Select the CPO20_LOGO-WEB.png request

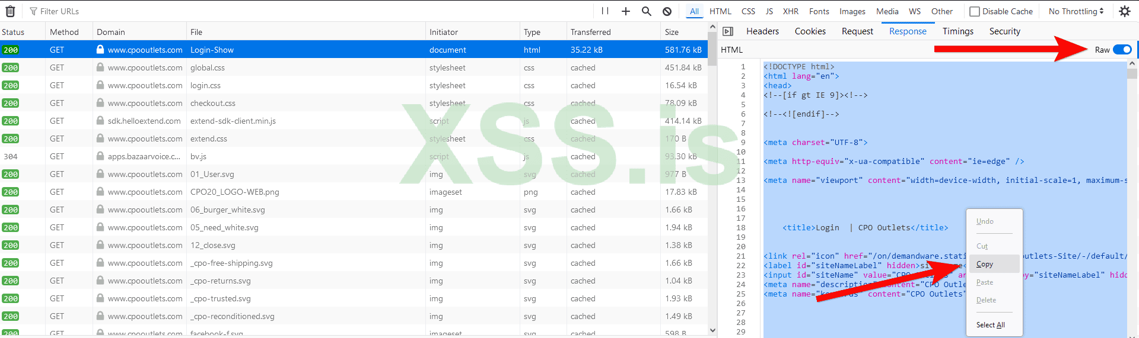coord(354,192)
